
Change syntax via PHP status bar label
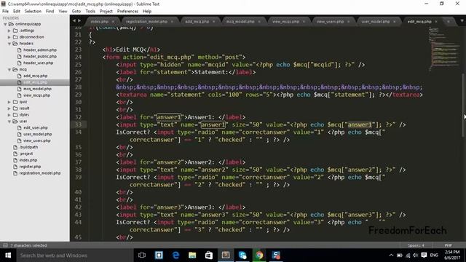[x=449, y=245]
